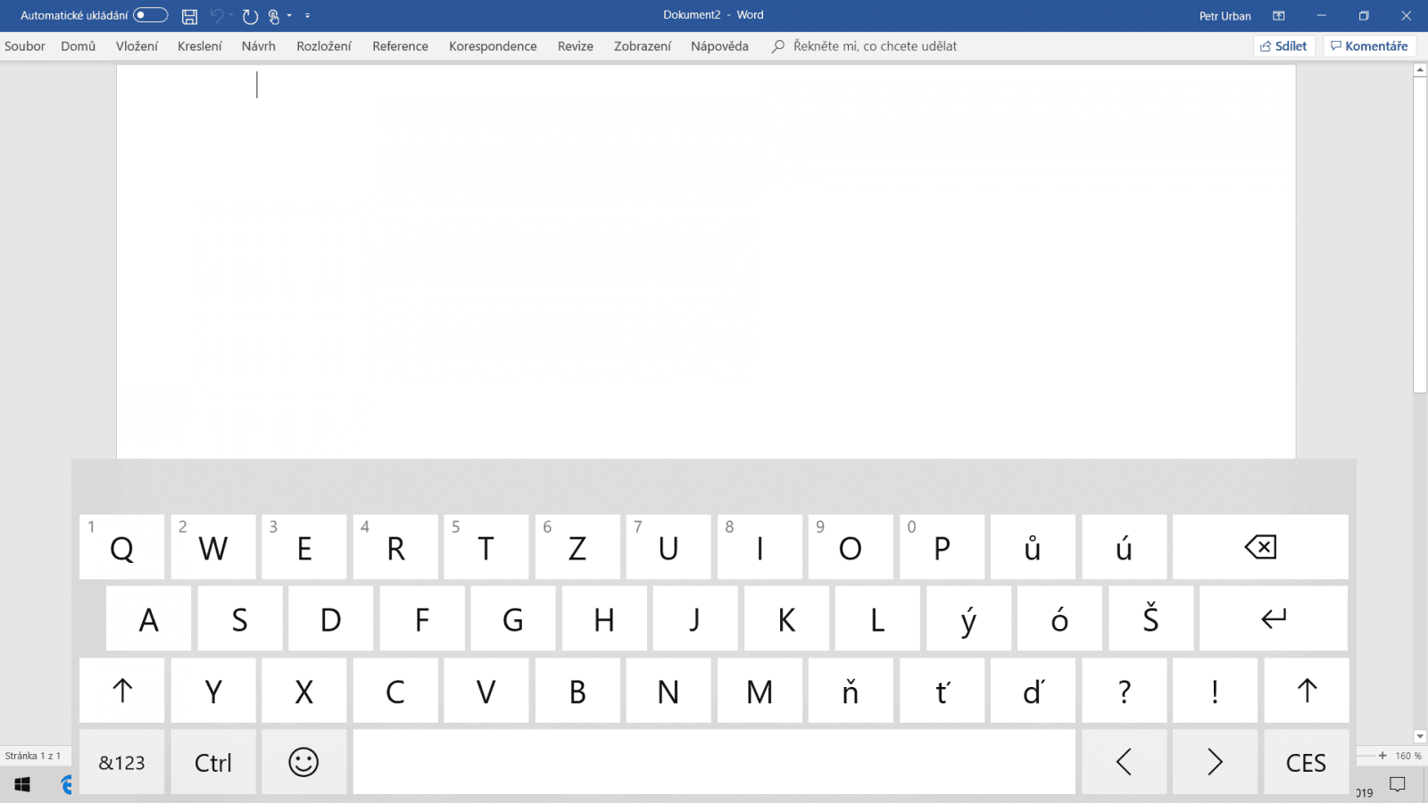1428x803 pixels.
Task: Click the Sdílet button
Action: [1283, 46]
